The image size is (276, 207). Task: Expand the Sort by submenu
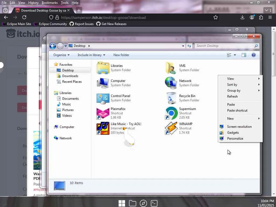(x=240, y=85)
